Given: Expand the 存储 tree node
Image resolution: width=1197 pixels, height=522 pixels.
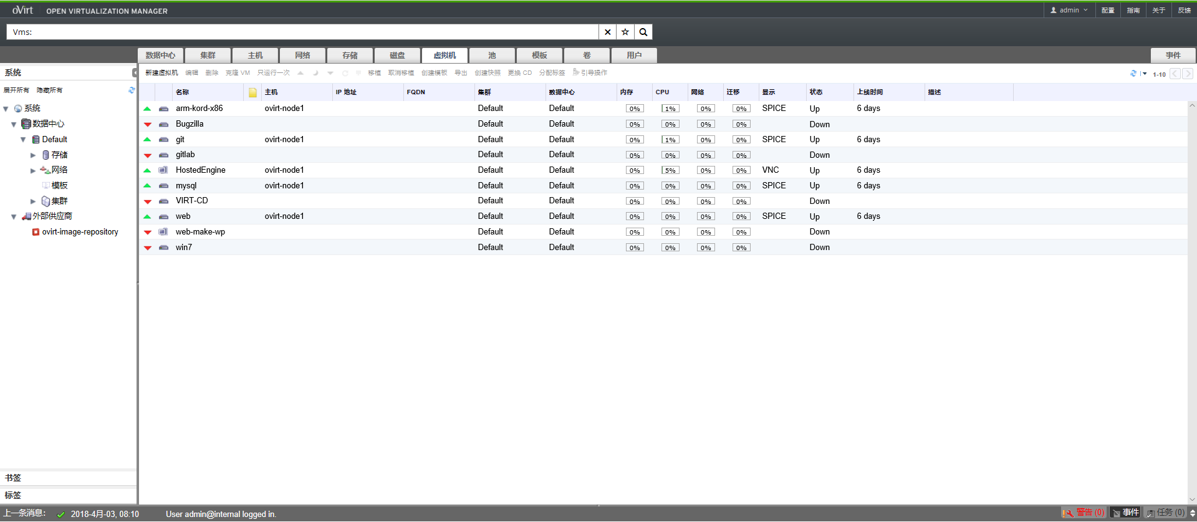Looking at the screenshot, I should click(33, 155).
